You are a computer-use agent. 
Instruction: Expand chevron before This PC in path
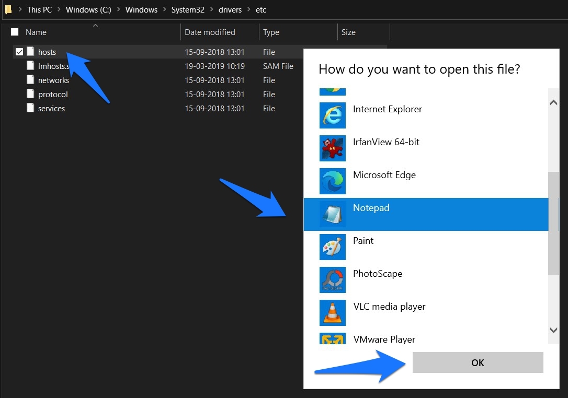pos(20,10)
